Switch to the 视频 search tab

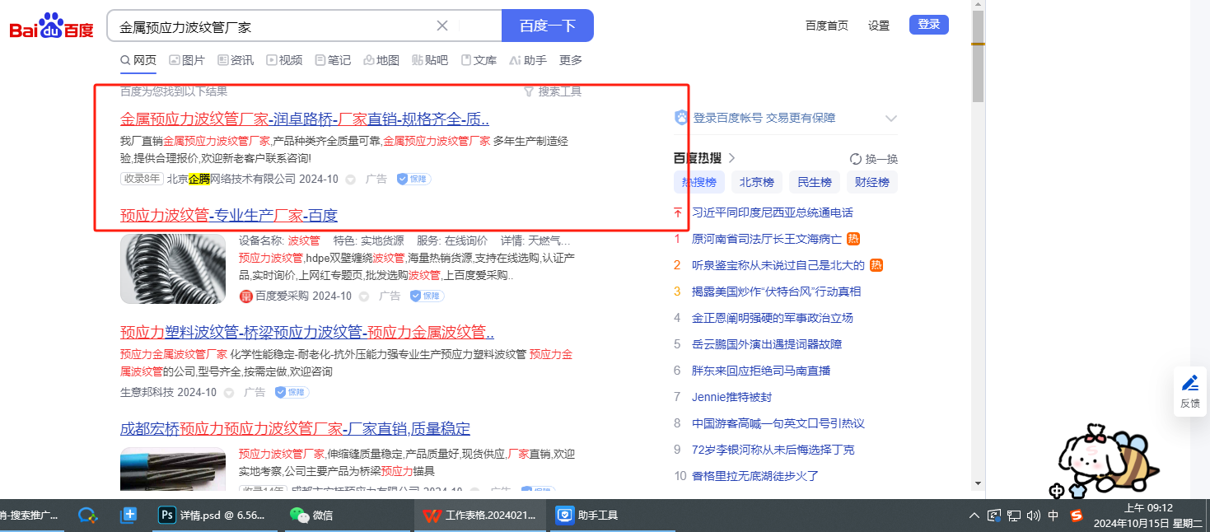click(x=284, y=60)
